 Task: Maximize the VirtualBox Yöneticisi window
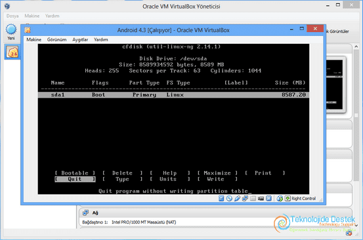coord(338,5)
